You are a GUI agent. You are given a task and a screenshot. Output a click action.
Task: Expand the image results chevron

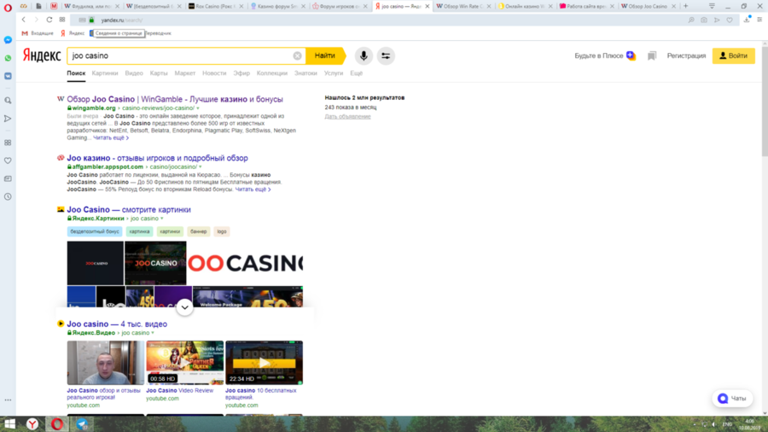click(184, 307)
